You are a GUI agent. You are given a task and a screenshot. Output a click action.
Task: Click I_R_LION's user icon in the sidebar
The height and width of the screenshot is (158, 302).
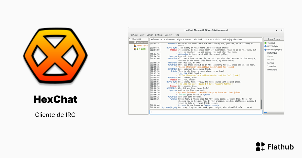coord(135,49)
